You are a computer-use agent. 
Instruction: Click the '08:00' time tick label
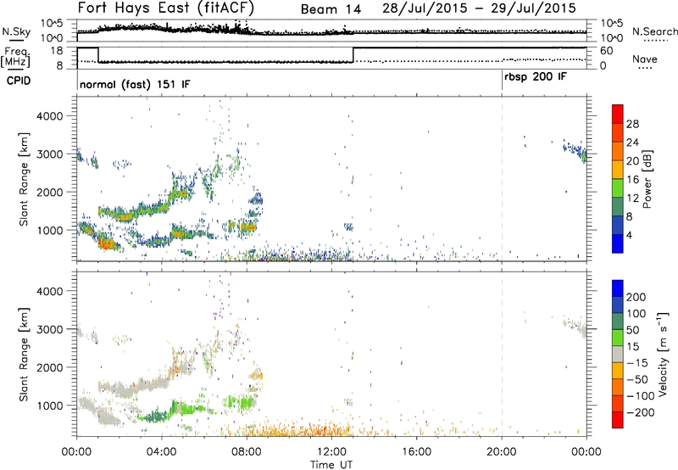click(x=247, y=452)
